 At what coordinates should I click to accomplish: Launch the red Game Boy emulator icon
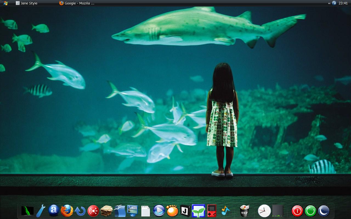(x=211, y=211)
